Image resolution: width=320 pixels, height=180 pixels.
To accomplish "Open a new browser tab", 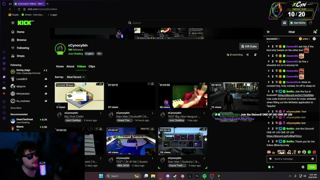I will click(47, 4).
